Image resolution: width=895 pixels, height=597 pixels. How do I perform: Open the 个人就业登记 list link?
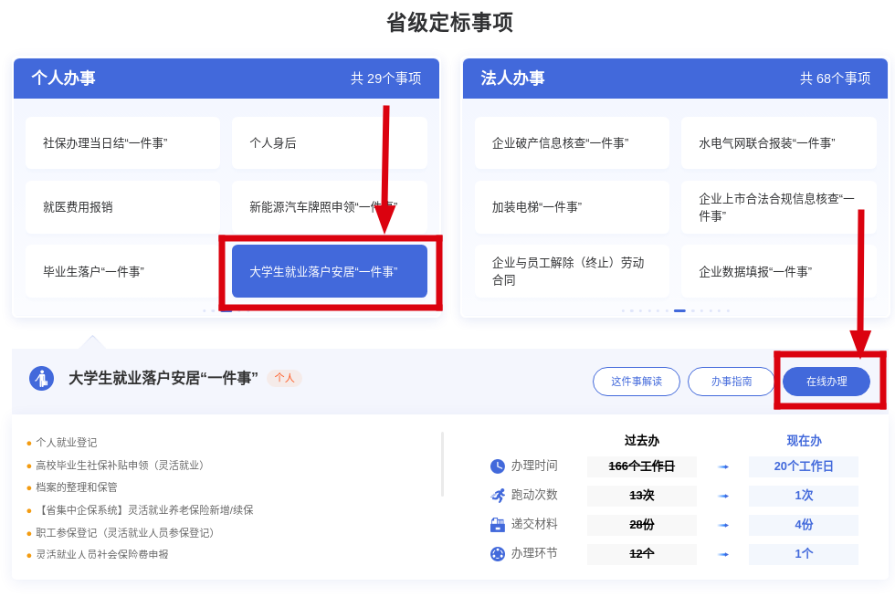(x=66, y=443)
